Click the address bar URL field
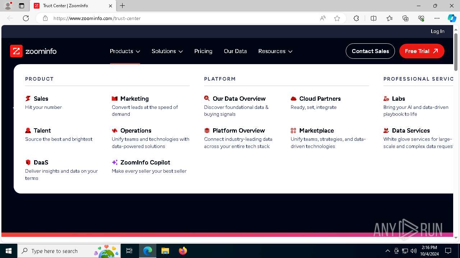 point(183,18)
